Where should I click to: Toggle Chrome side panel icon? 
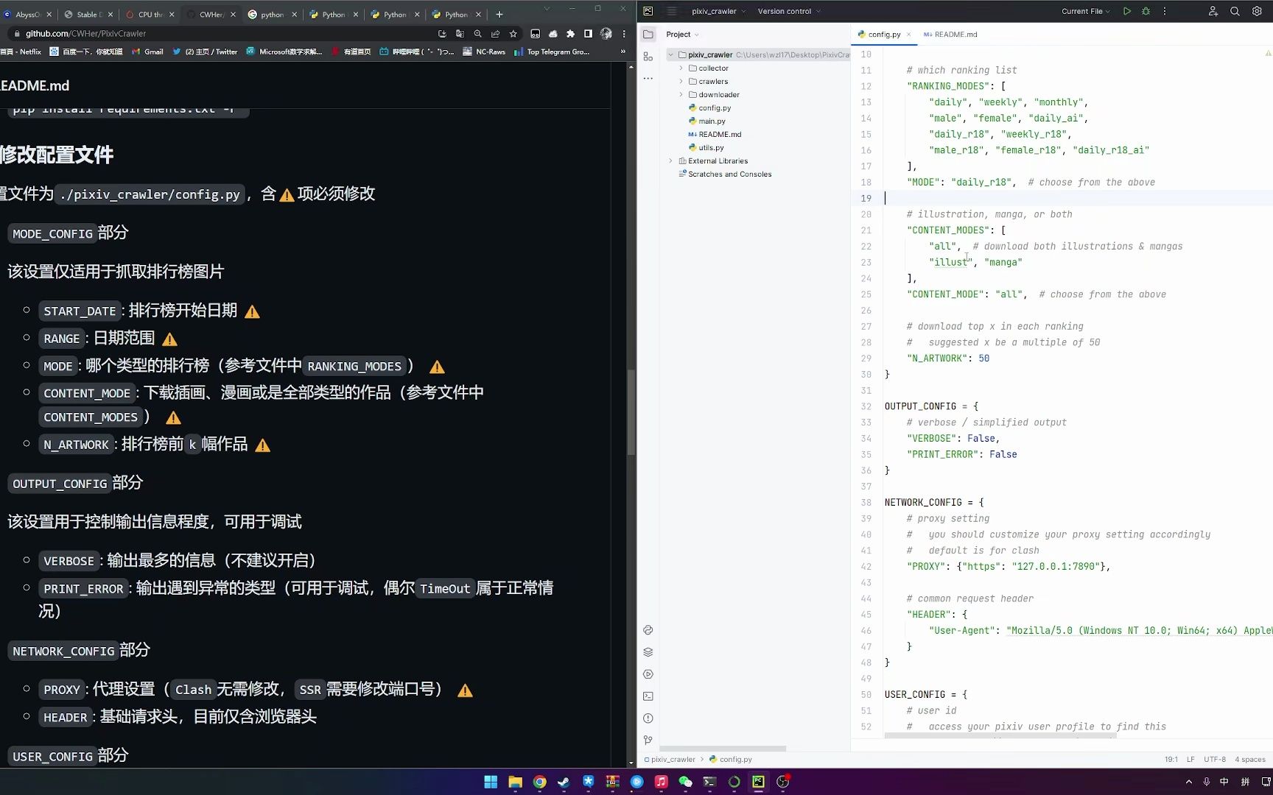click(x=588, y=34)
